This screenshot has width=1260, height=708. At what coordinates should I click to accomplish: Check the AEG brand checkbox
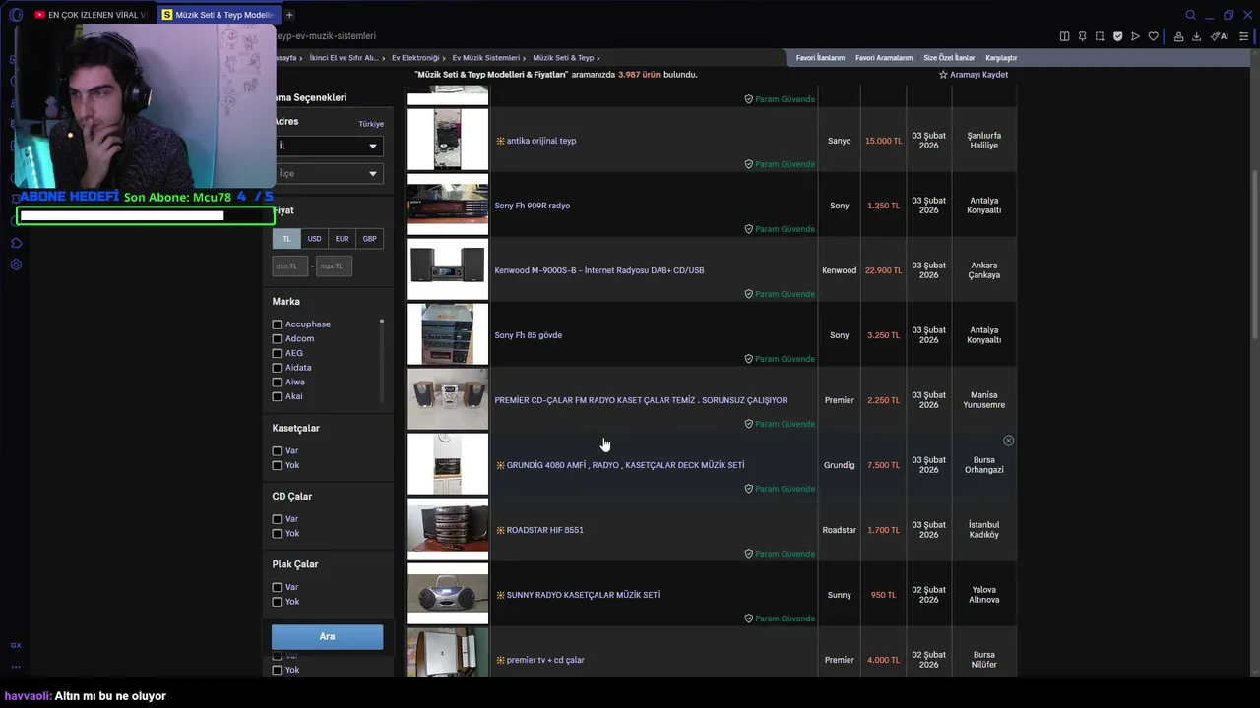[277, 353]
